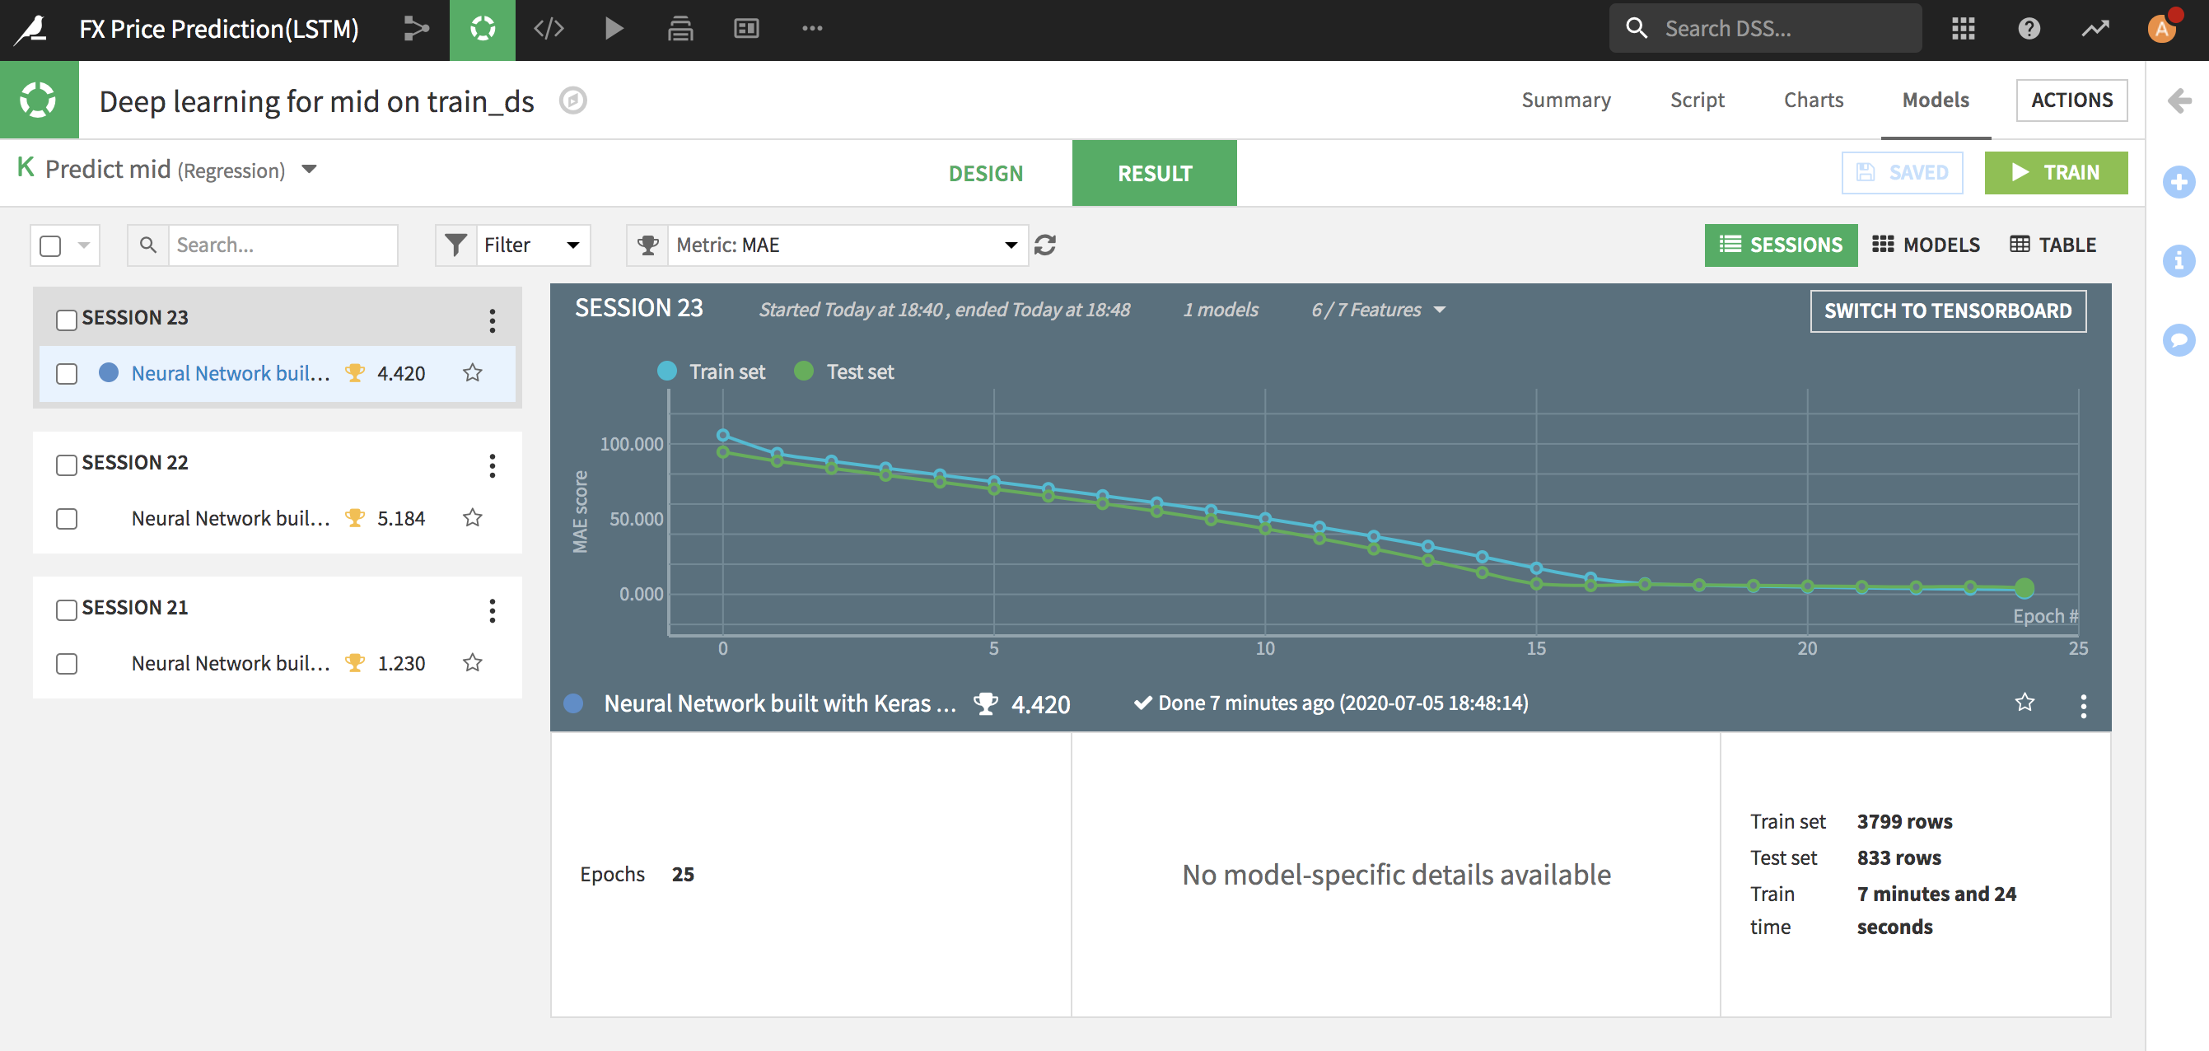This screenshot has width=2209, height=1051.
Task: Click the help question mark icon
Action: pyautogui.click(x=2028, y=28)
